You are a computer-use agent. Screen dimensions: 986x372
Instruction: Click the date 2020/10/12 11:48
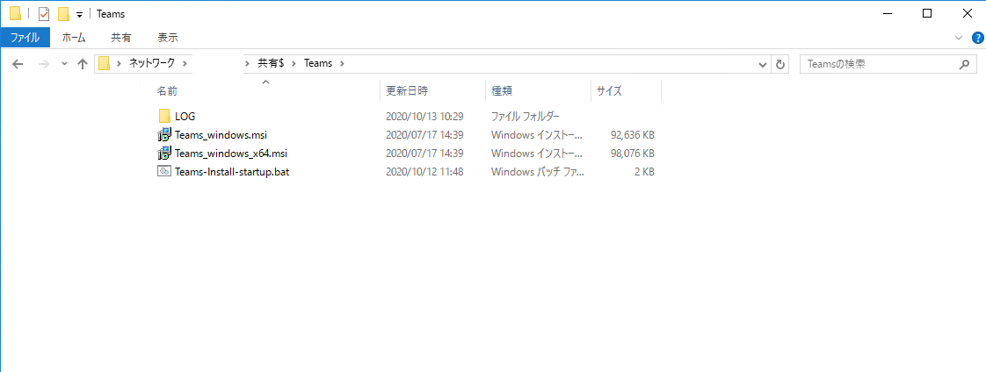(424, 171)
